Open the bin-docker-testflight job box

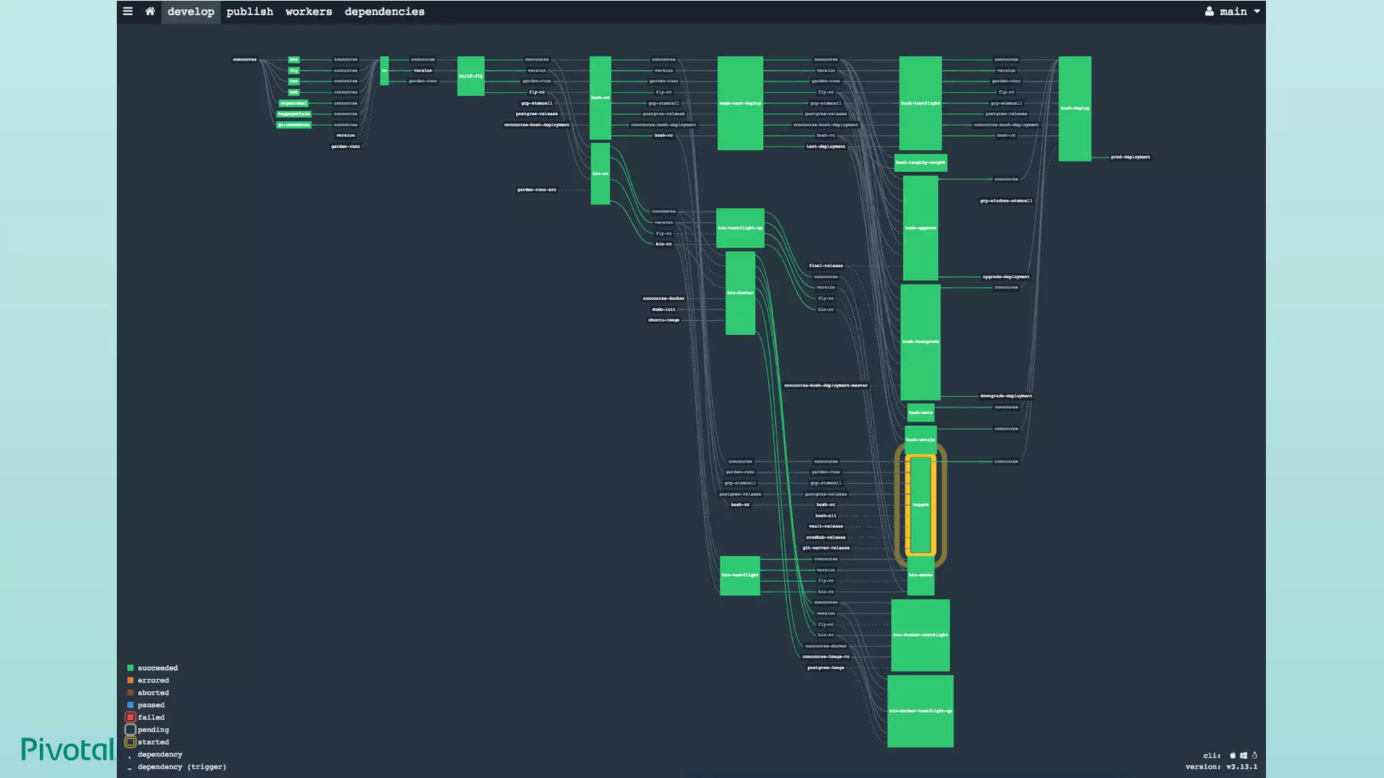(x=920, y=635)
